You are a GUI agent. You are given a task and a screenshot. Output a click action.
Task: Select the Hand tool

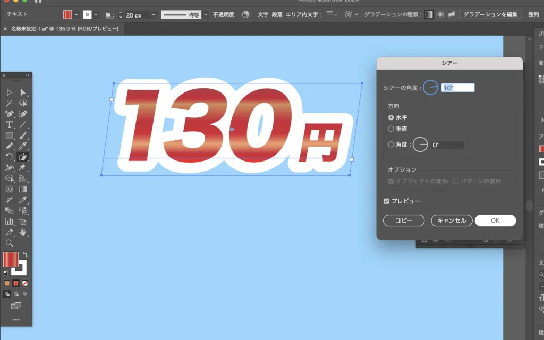click(x=23, y=232)
